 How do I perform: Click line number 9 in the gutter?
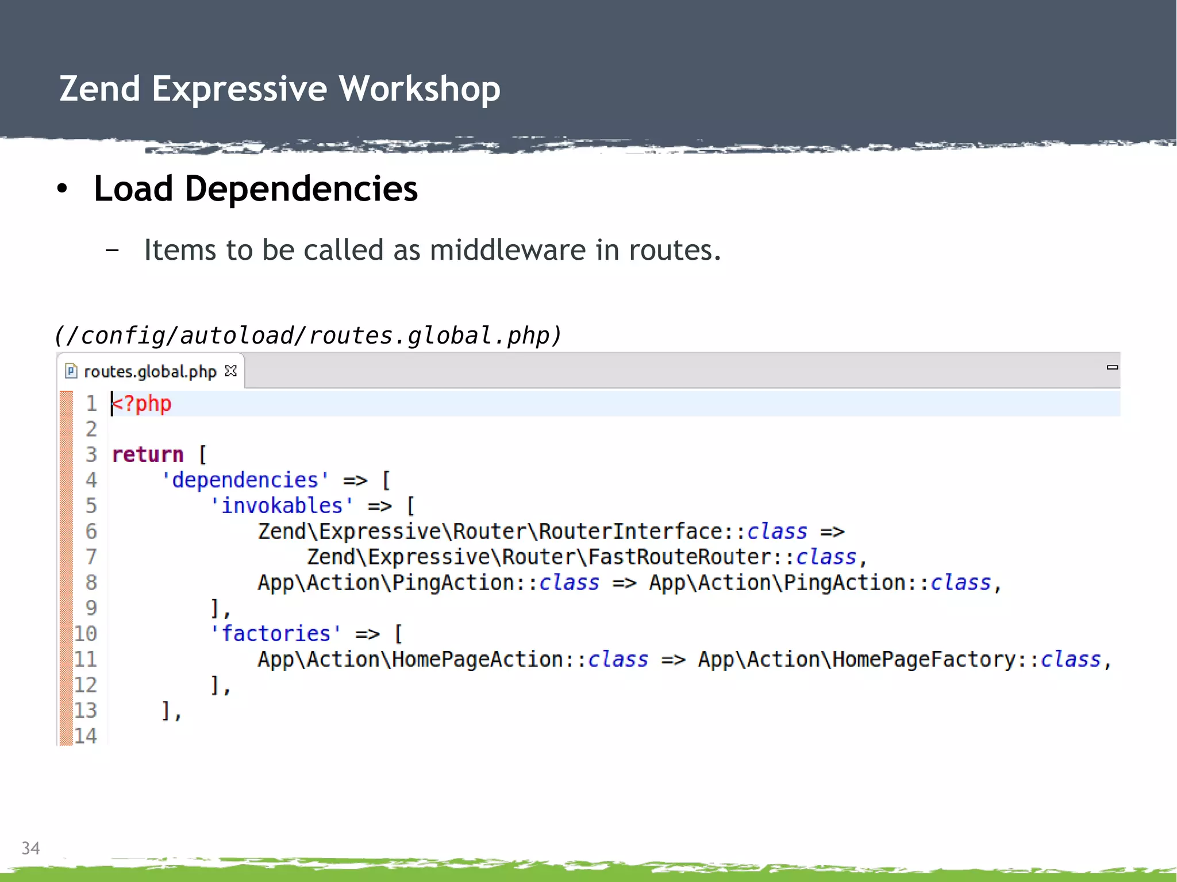coord(91,608)
